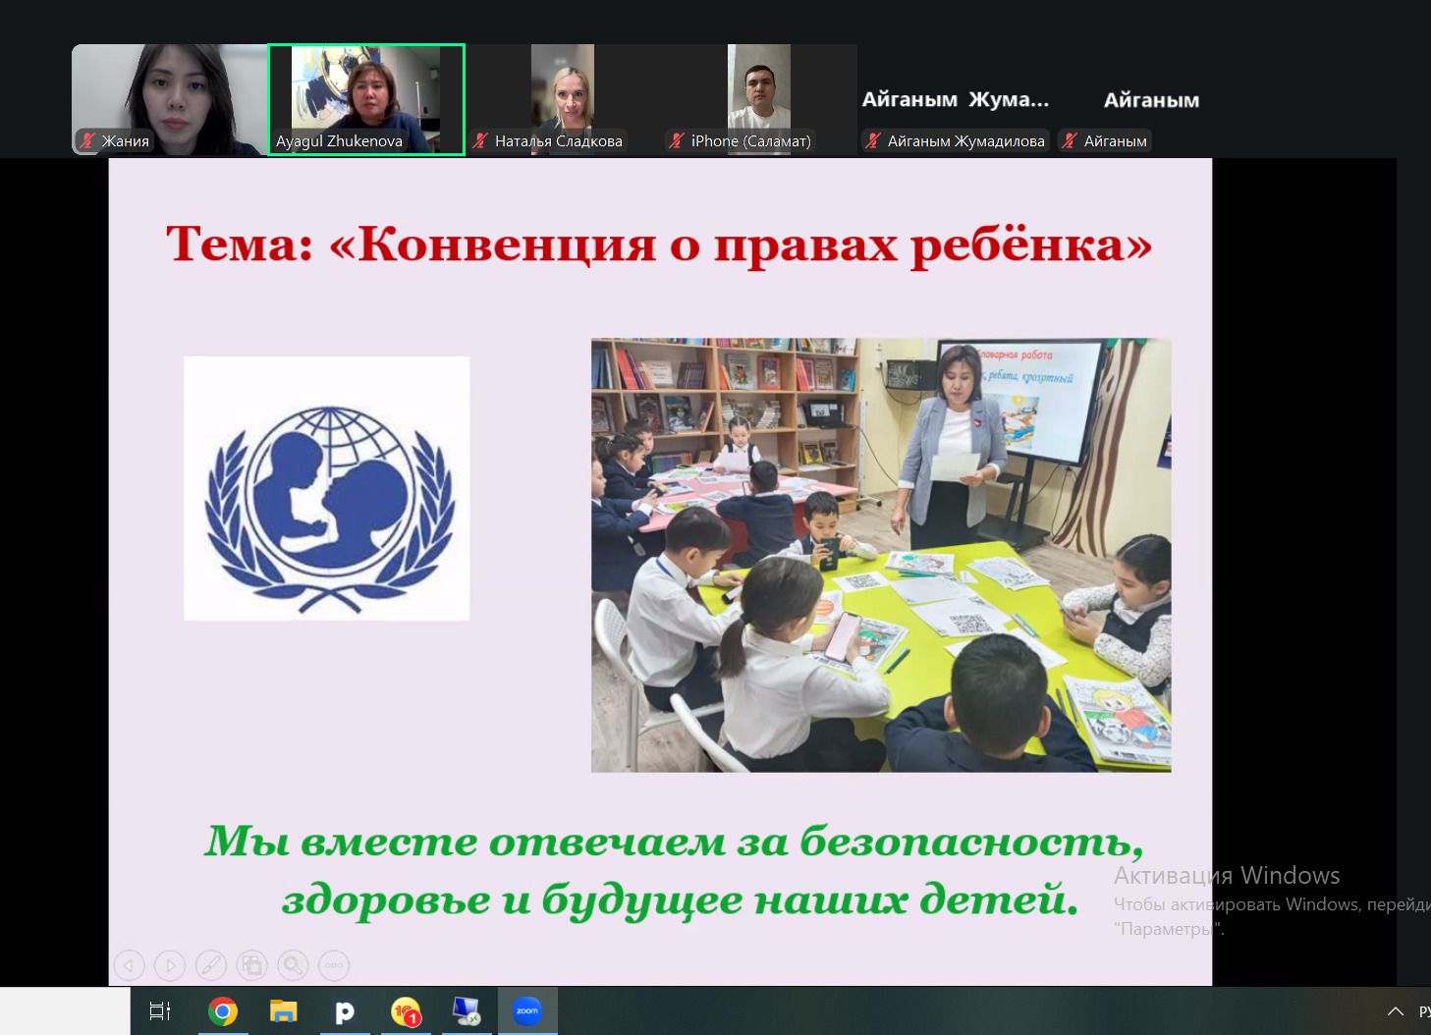
Task: Open the language indicator in system tray
Action: coord(1424,1011)
